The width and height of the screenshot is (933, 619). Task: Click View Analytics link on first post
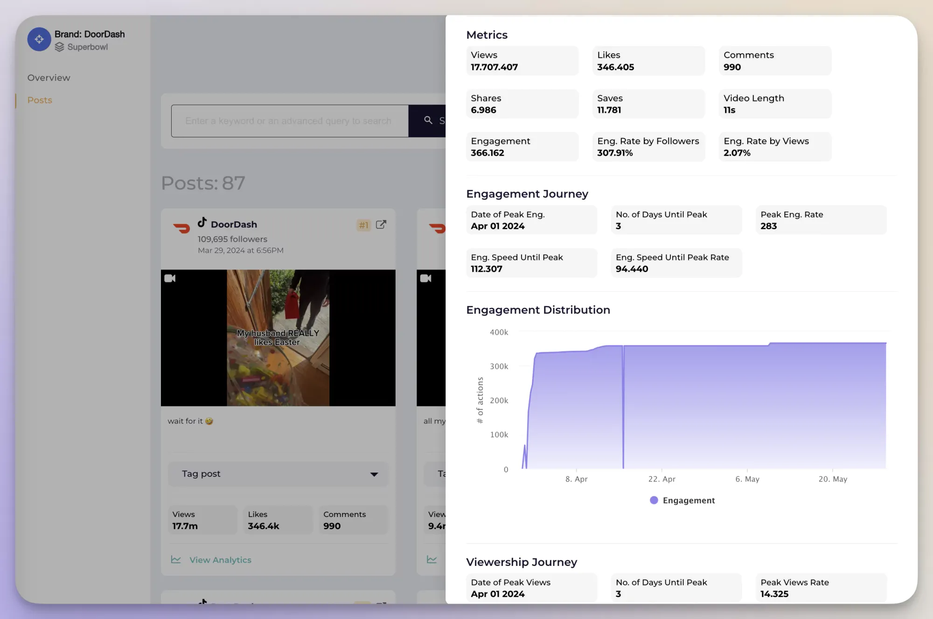click(220, 560)
